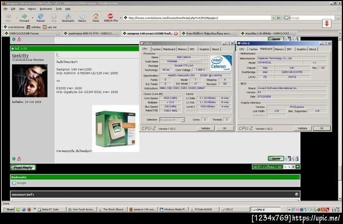Switch to the OVERCLOCKZONE Forums tab
Viewport: 343px width, 224px height.
[x=32, y=34]
